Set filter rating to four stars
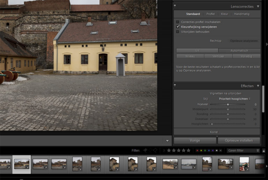This screenshot has width=268, height=180. tap(184, 150)
